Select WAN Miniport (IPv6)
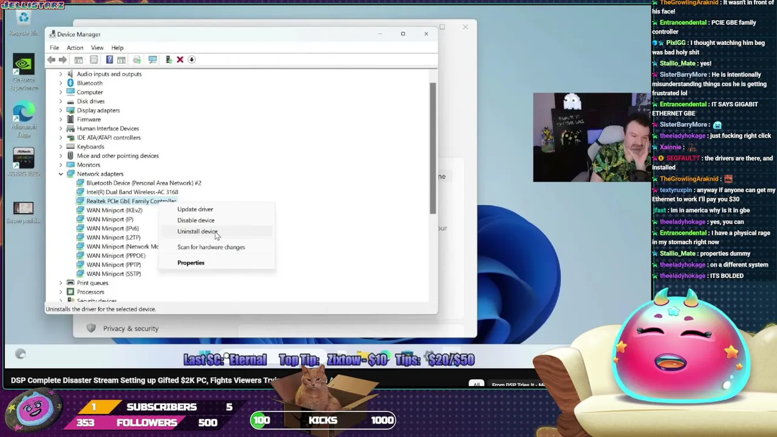 [x=112, y=228]
